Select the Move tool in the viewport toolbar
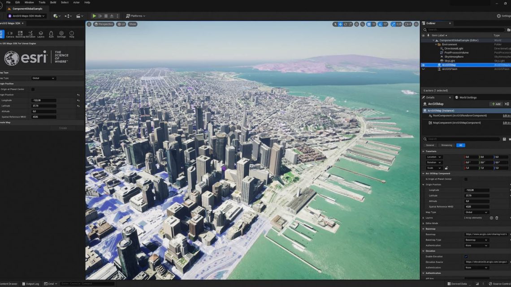This screenshot has height=287, width=511. coord(341,23)
